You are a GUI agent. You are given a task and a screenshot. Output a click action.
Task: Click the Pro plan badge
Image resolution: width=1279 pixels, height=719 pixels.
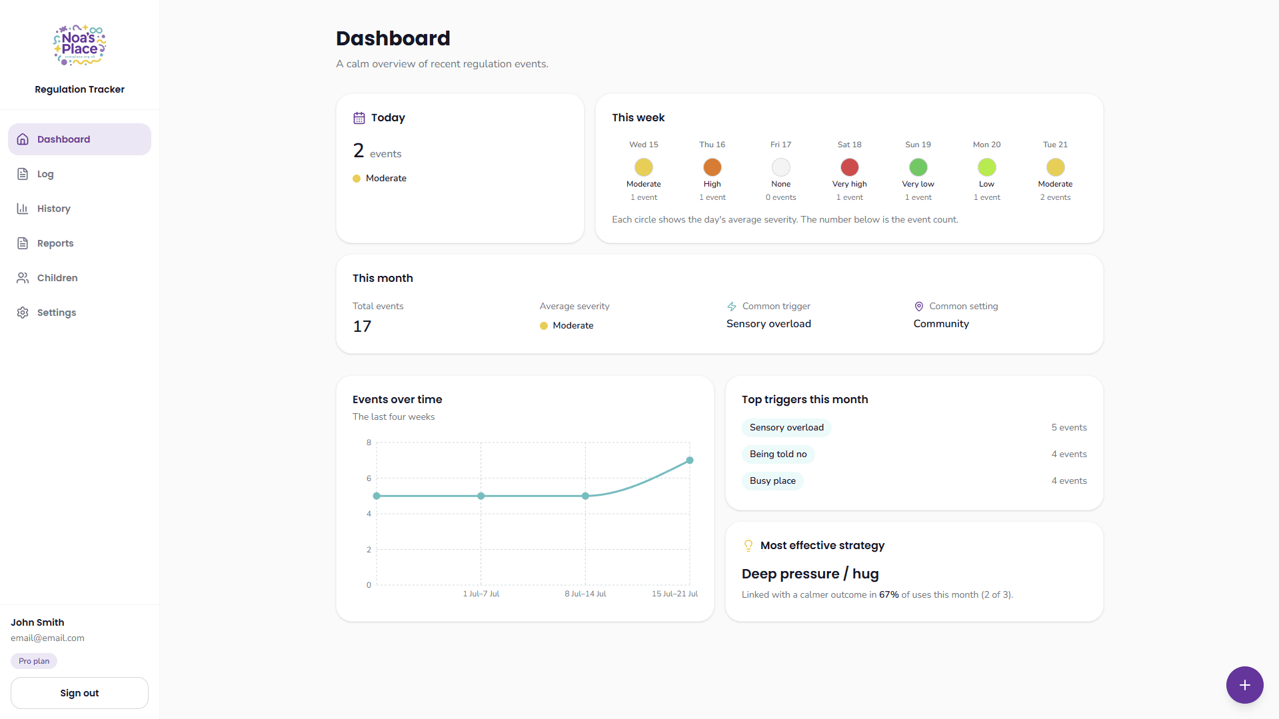click(34, 661)
